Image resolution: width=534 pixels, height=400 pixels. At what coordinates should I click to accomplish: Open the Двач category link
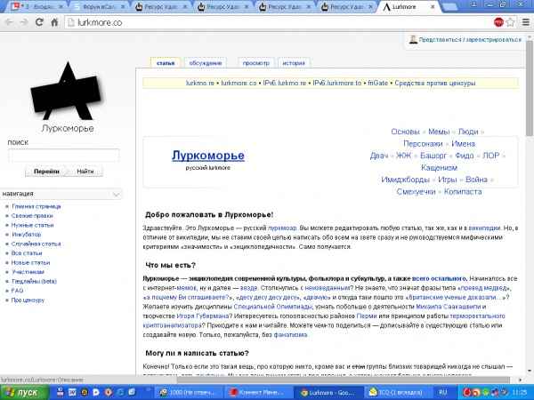point(379,156)
